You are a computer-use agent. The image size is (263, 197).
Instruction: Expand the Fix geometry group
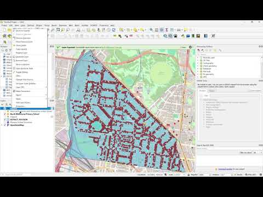click(x=198, y=74)
